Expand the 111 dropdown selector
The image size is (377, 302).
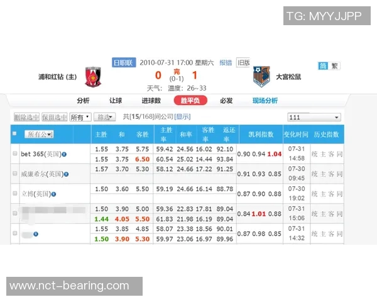click(314, 117)
